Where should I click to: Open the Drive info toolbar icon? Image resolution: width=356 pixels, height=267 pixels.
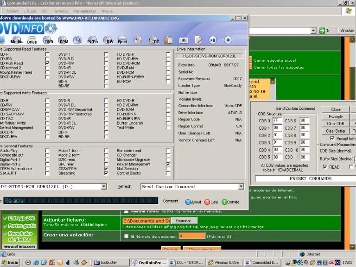point(32,41)
